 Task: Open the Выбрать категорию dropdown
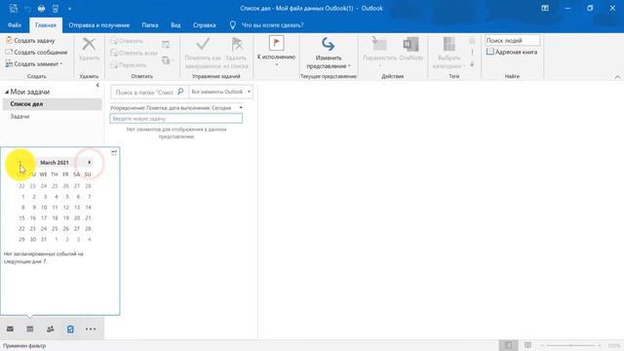point(448,53)
